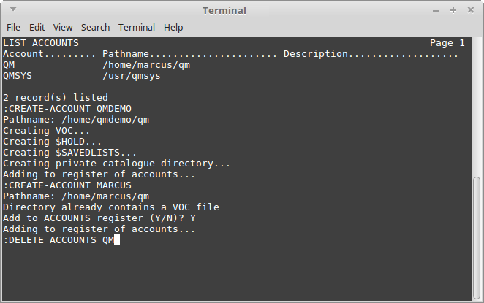The height and width of the screenshot is (303, 484).
Task: Click the '2 record(s) listed' line
Action: coord(56,98)
